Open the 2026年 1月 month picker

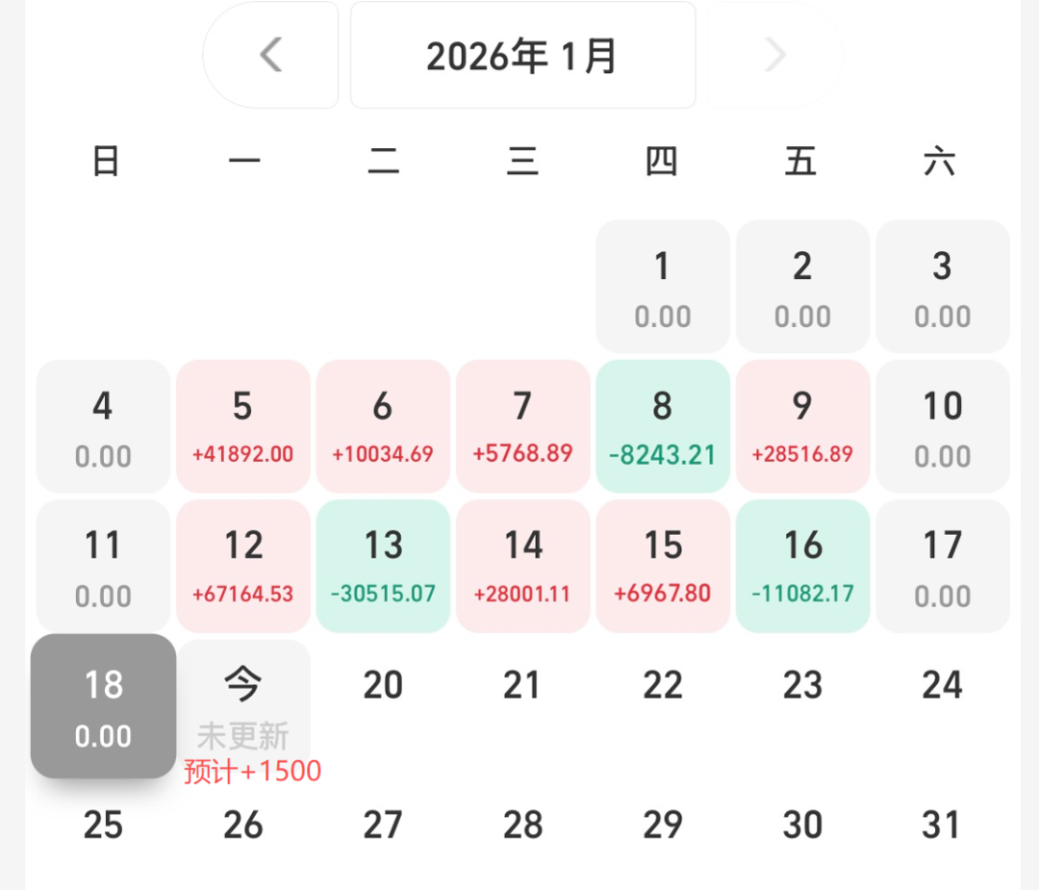click(522, 54)
